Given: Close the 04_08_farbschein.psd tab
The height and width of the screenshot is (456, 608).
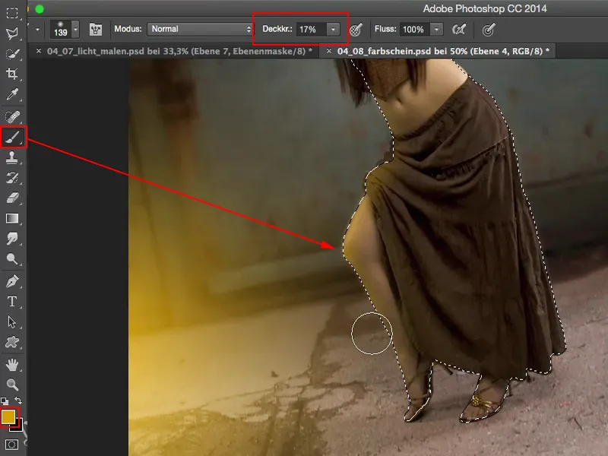Looking at the screenshot, I should coord(329,51).
